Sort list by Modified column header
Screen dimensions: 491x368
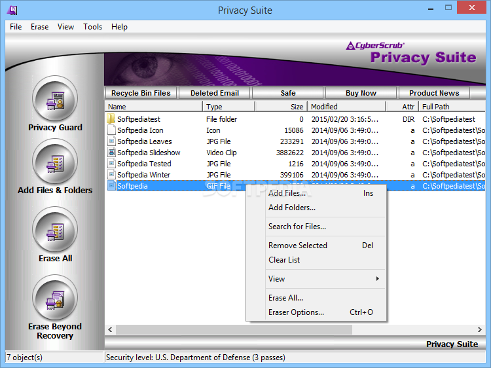[x=347, y=107]
